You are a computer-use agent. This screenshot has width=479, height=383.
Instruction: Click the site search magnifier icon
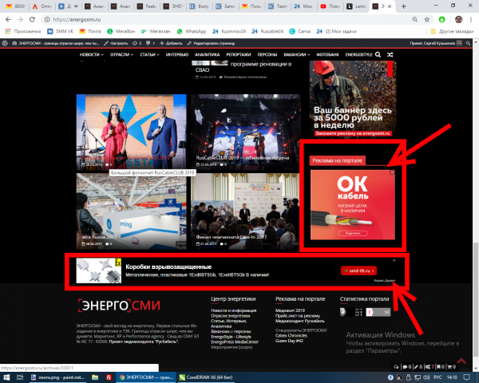click(x=378, y=55)
